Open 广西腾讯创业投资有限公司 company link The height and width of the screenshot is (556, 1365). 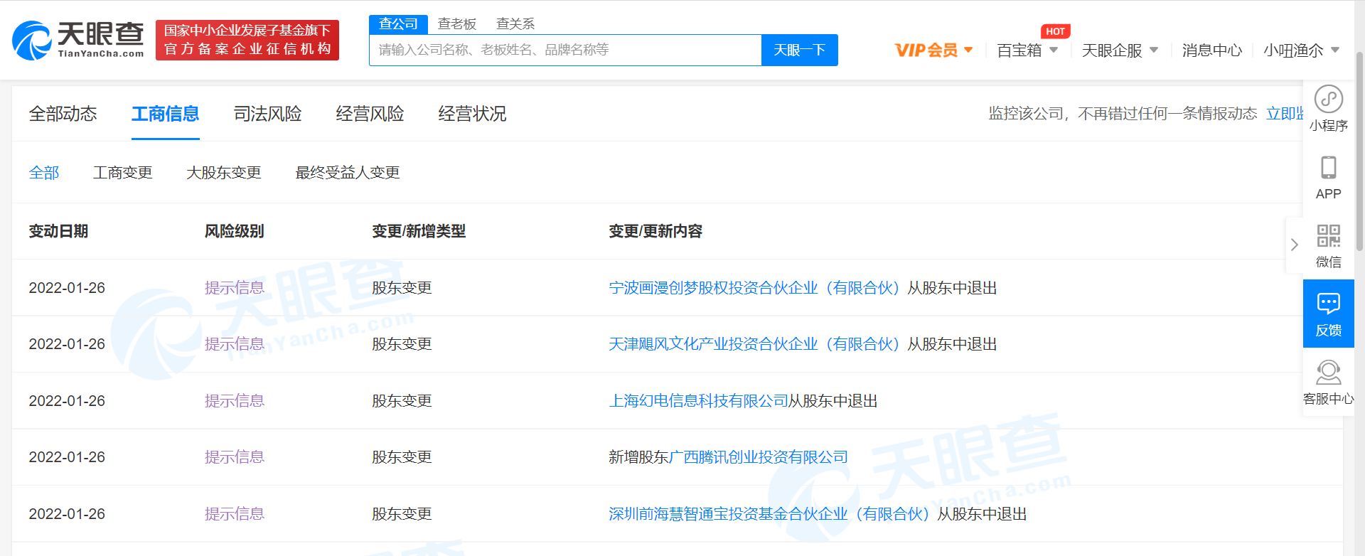[759, 457]
